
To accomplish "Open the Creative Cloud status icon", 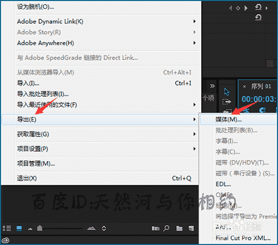I will pos(6,240).
